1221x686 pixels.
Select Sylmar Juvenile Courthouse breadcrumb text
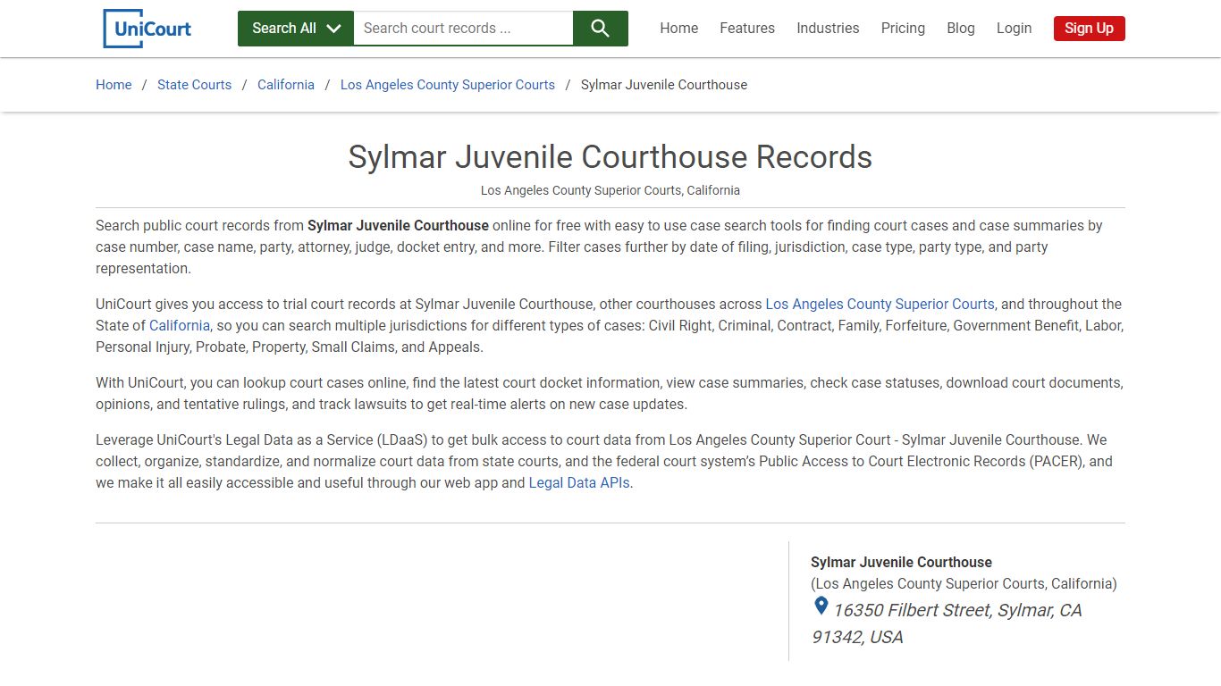664,85
